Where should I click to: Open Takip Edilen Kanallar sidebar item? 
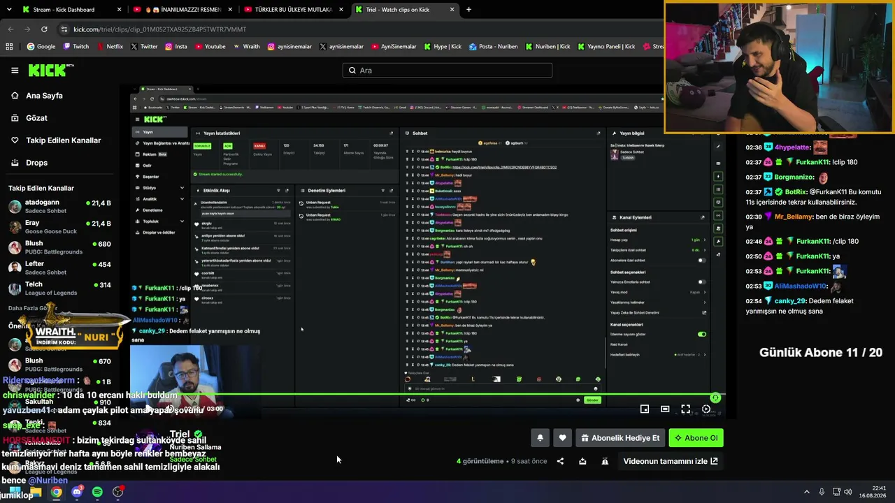tap(63, 140)
